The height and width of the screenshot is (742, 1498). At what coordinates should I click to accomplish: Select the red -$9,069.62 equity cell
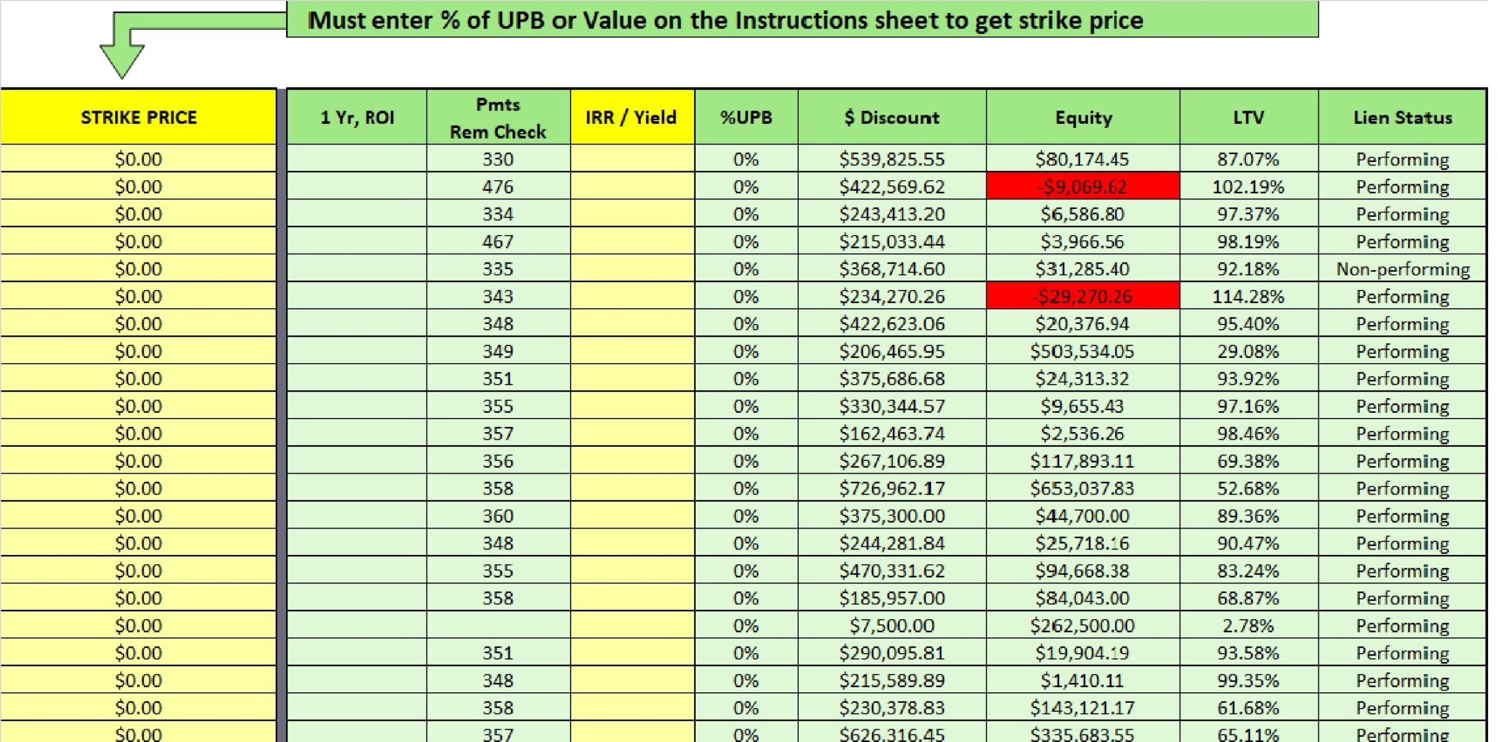pyautogui.click(x=1083, y=187)
